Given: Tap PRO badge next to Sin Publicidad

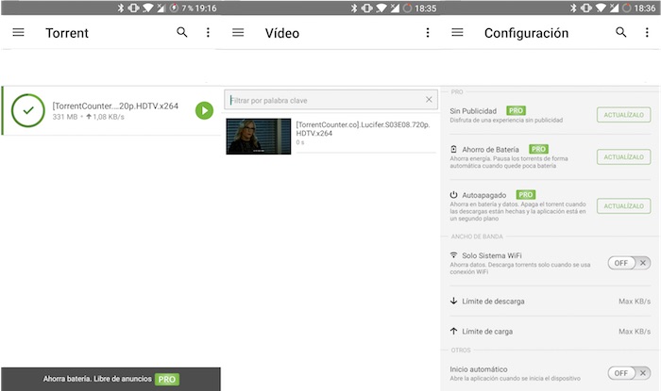Looking at the screenshot, I should pos(516,110).
